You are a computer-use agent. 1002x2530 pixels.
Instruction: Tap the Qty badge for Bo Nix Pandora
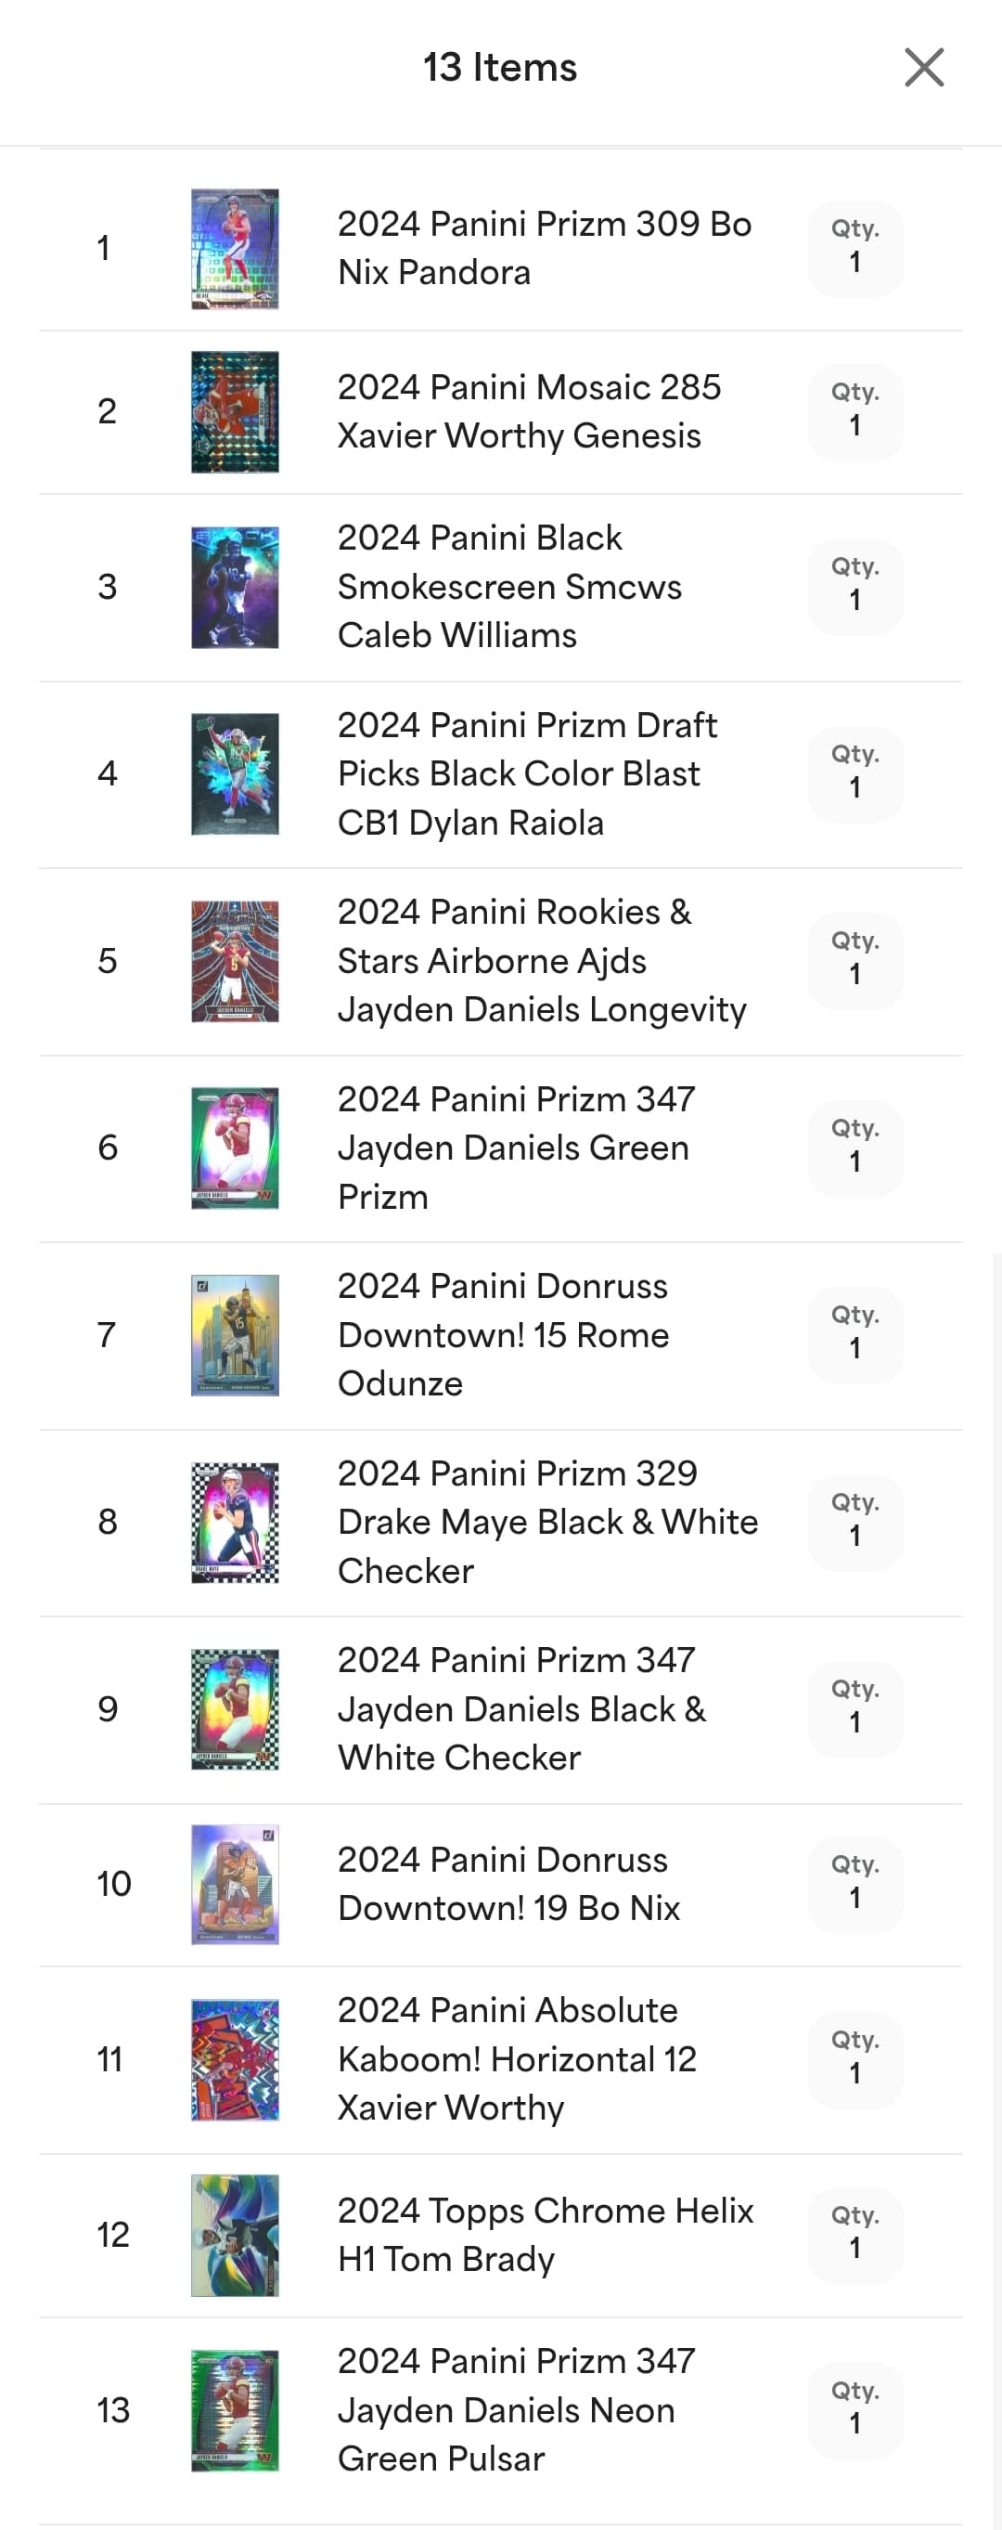click(854, 249)
